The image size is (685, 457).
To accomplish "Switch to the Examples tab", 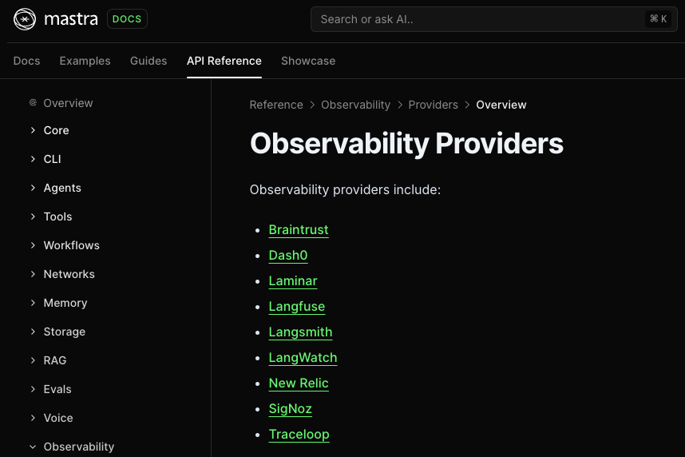I will click(x=85, y=61).
